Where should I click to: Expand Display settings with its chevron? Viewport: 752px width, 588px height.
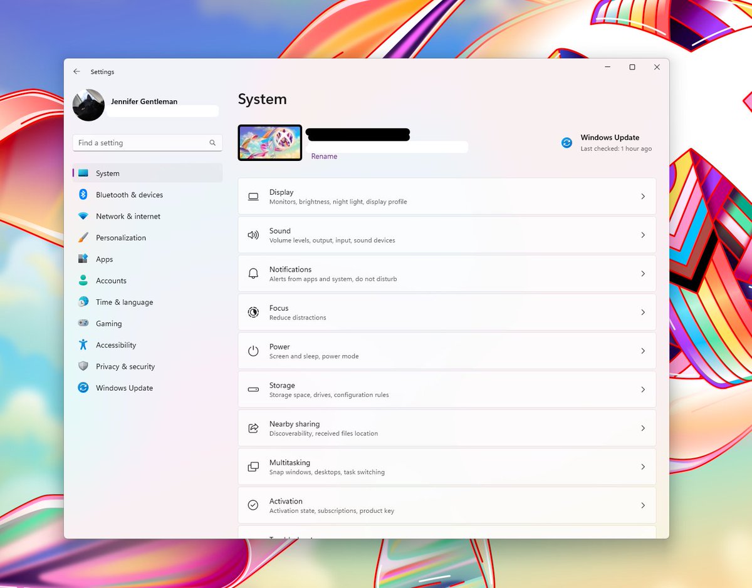[643, 197]
